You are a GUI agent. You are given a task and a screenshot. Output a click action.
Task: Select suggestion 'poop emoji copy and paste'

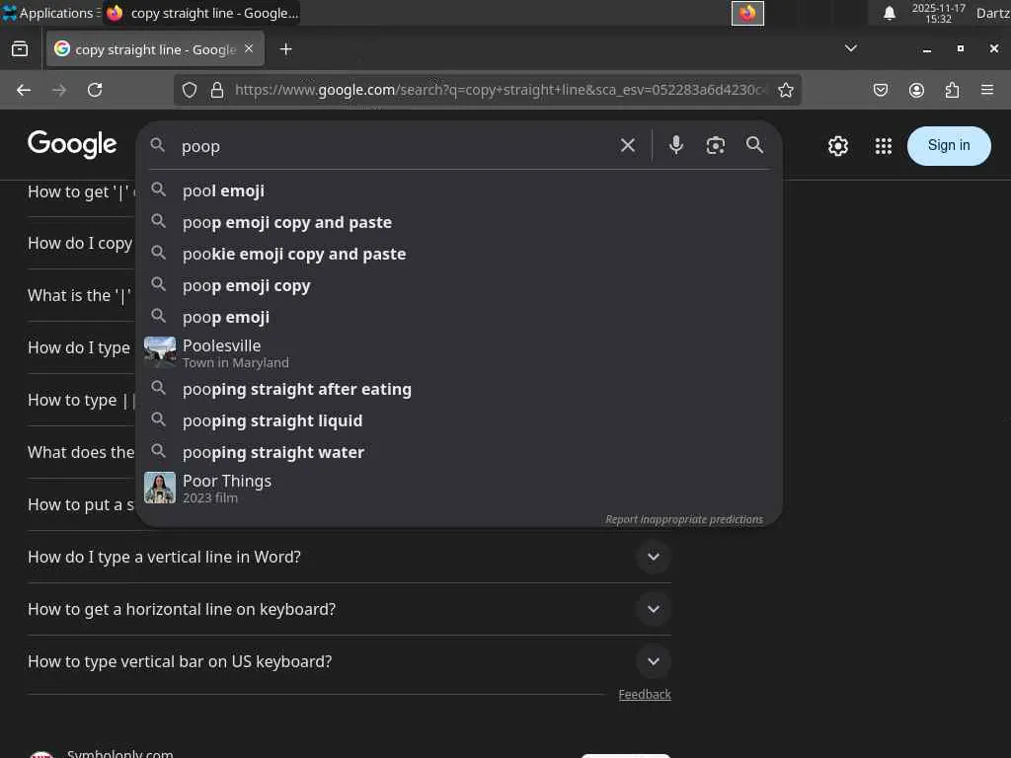click(x=459, y=222)
